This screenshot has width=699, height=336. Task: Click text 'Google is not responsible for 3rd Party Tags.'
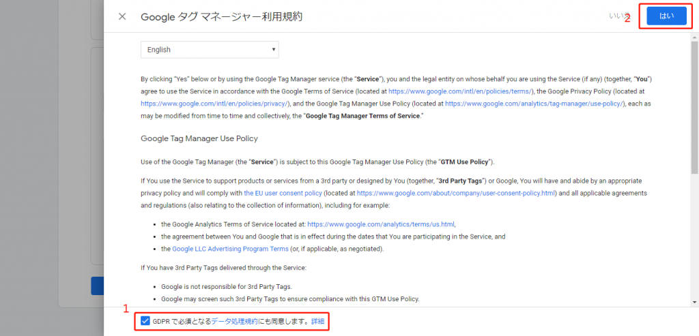pos(227,287)
